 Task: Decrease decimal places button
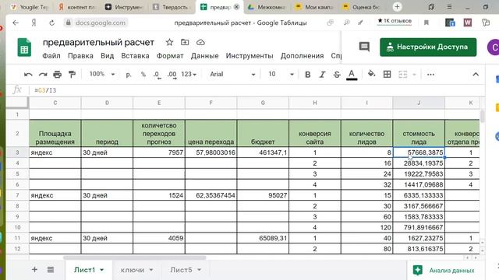click(x=157, y=75)
